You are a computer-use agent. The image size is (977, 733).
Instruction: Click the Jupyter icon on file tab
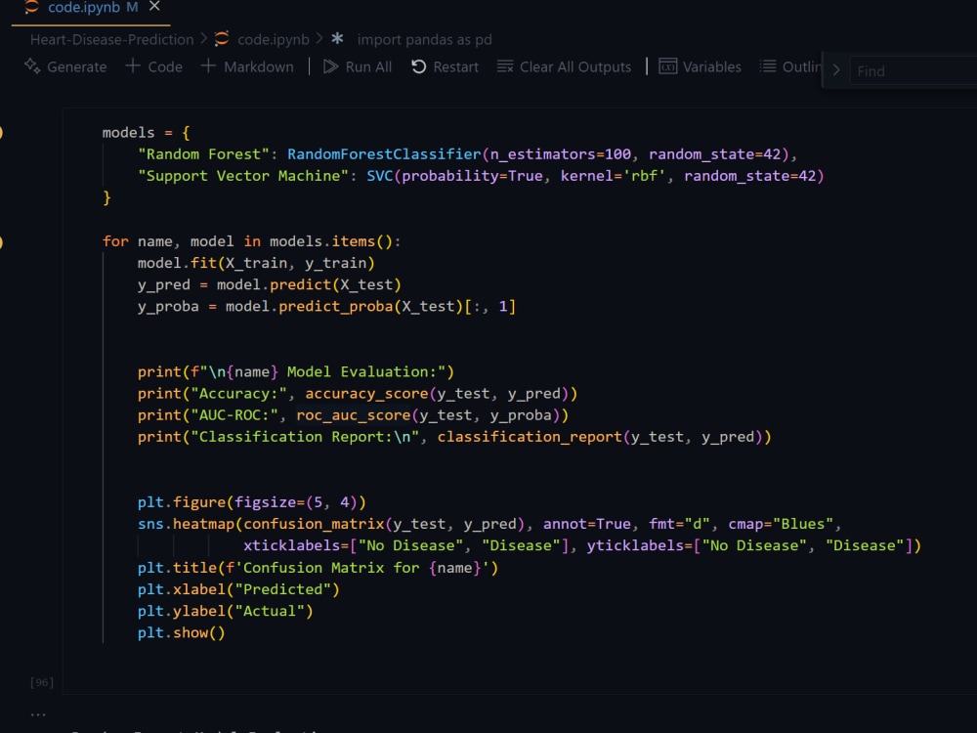point(31,7)
